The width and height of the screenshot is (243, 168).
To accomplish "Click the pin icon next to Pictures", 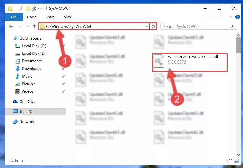I will click(x=64, y=84).
